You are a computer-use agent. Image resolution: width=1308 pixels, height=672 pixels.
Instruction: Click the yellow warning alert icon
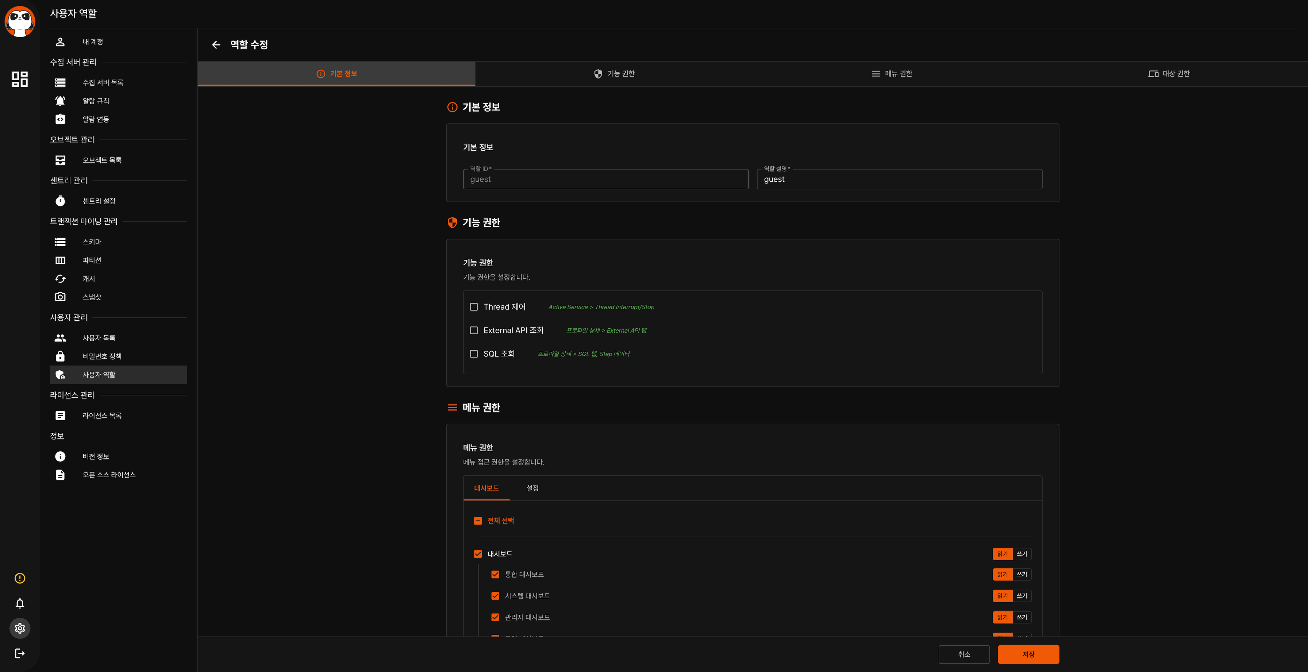click(x=20, y=578)
